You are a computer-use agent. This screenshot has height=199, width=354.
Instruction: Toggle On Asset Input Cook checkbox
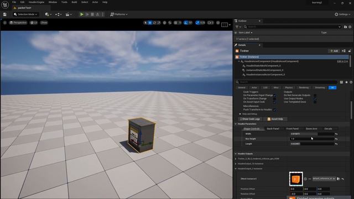coord(274,102)
